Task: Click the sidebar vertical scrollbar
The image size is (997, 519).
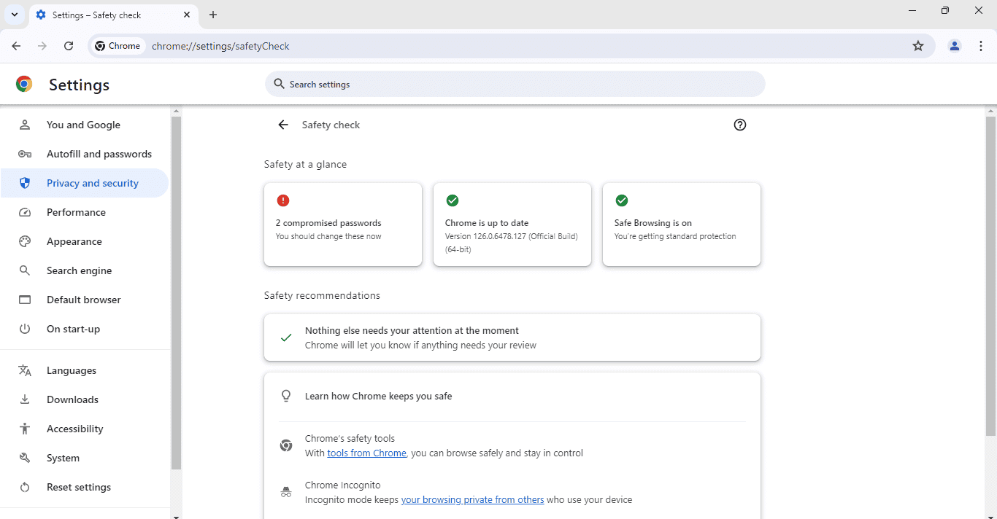Action: point(176,292)
